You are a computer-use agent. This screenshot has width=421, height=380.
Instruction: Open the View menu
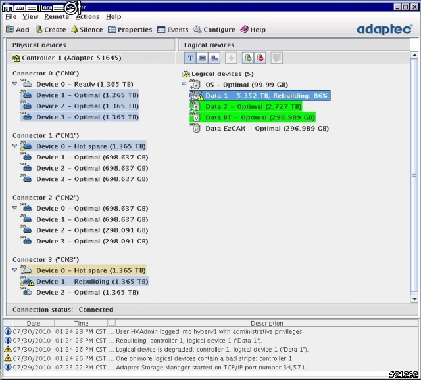[30, 16]
